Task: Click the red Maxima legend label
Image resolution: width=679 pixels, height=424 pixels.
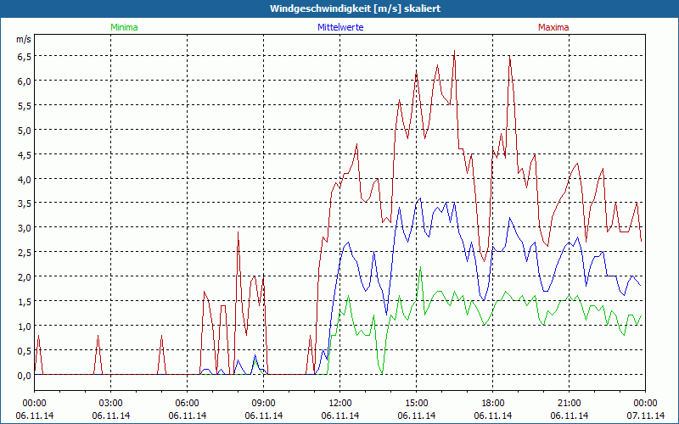Action: coord(553,27)
